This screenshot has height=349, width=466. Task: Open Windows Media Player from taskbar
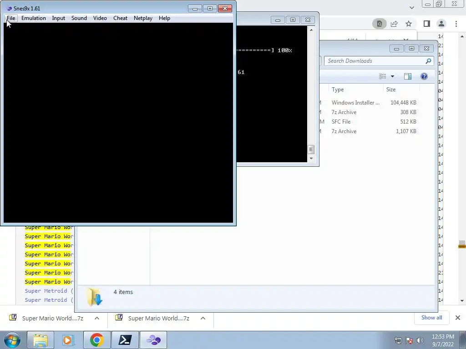pyautogui.click(x=68, y=340)
